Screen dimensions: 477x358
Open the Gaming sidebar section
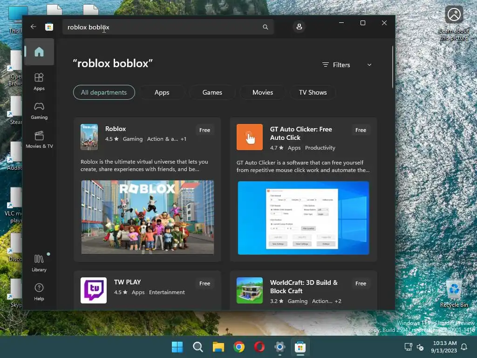point(39,111)
